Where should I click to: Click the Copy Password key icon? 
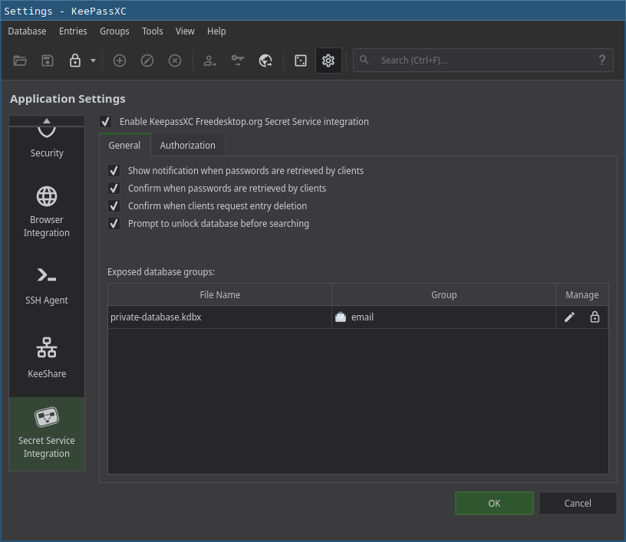[x=238, y=61]
